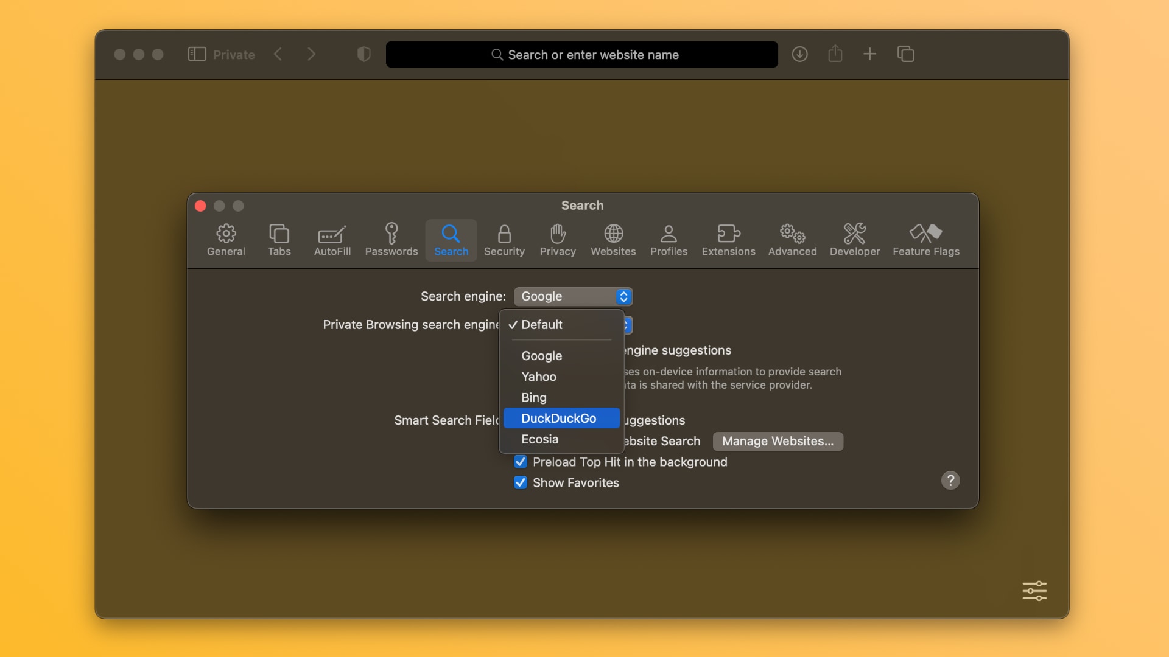Select DuckDuckGo from search engine dropdown
Image resolution: width=1169 pixels, height=657 pixels.
click(559, 418)
